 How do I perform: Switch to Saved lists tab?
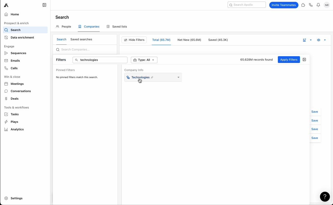(x=117, y=27)
